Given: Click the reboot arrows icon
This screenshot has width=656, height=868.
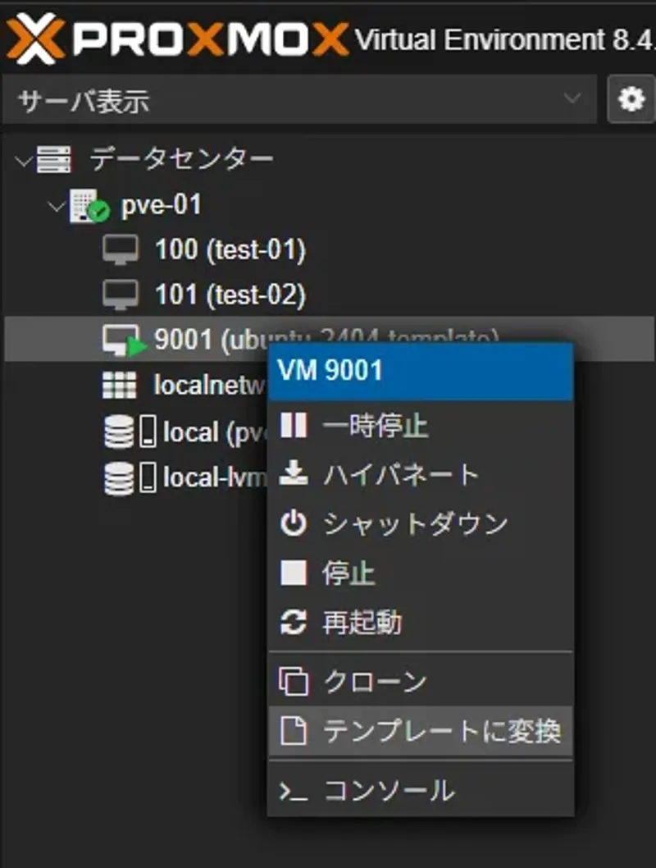Looking at the screenshot, I should tap(294, 622).
